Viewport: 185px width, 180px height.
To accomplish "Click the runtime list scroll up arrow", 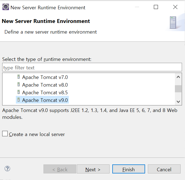I will [x=178, y=77].
